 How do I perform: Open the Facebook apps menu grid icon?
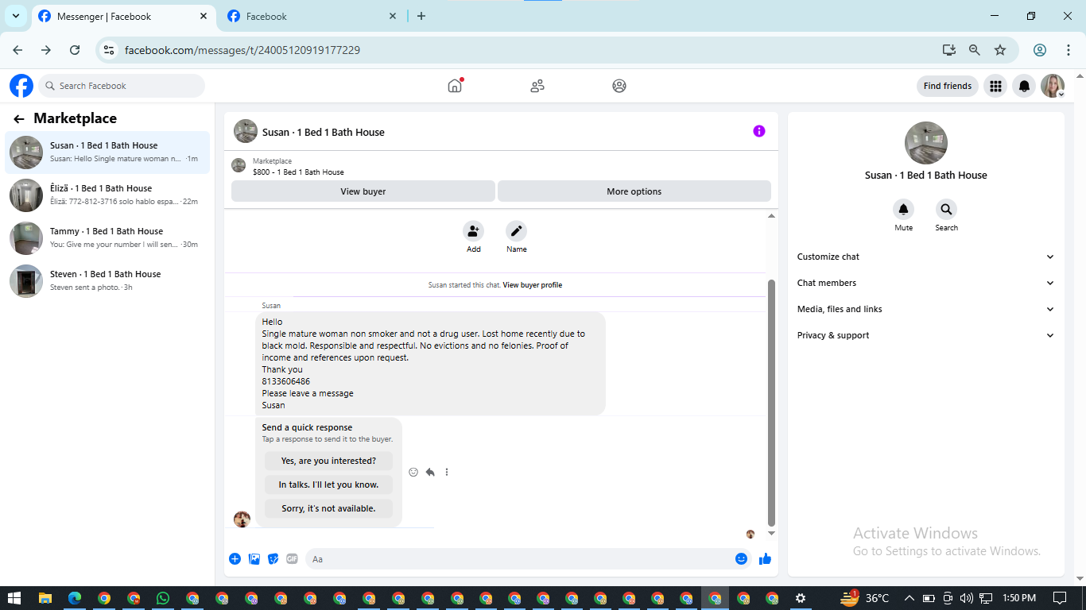click(995, 86)
